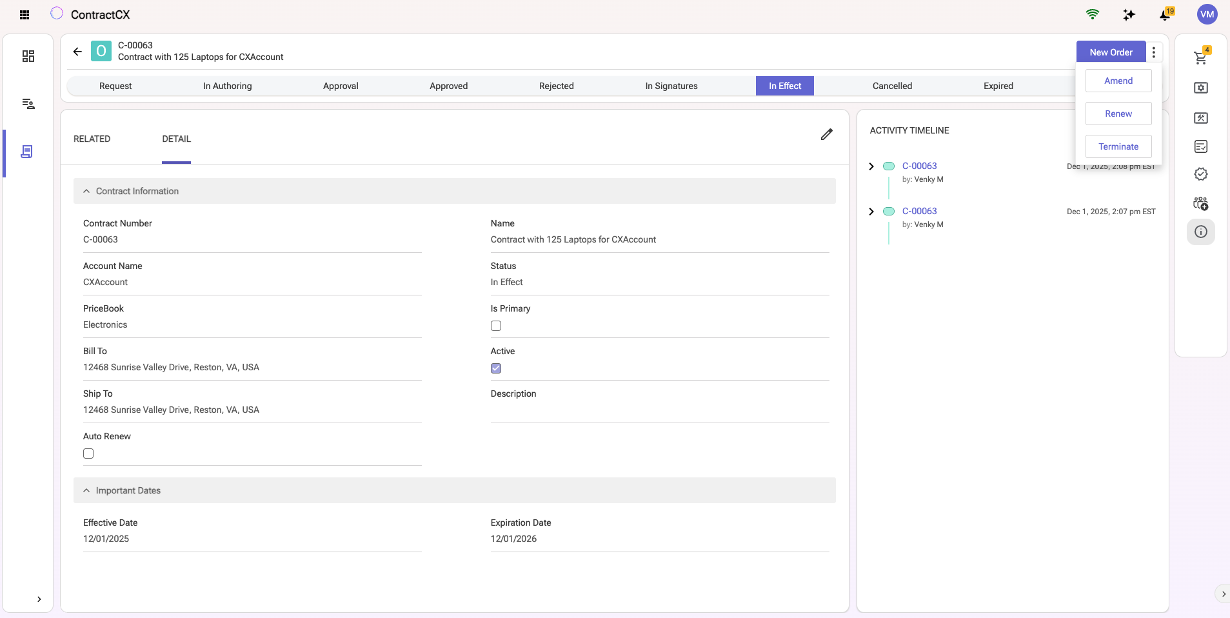The width and height of the screenshot is (1230, 618).
Task: Click the quality badge icon on right sidebar
Action: coord(1200,174)
